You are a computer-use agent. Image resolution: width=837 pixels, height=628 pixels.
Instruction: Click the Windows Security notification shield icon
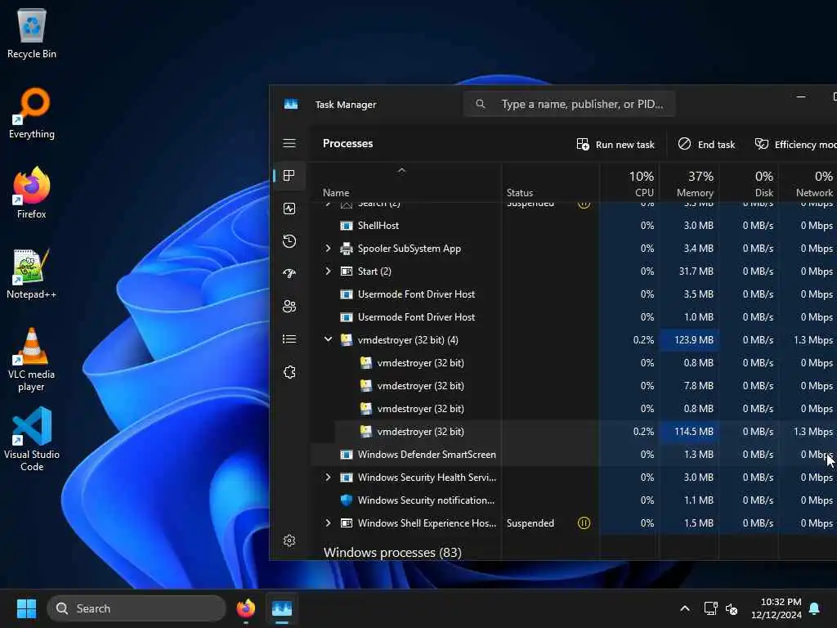tap(347, 500)
